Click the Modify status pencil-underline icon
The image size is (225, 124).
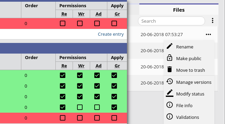tap(170, 93)
